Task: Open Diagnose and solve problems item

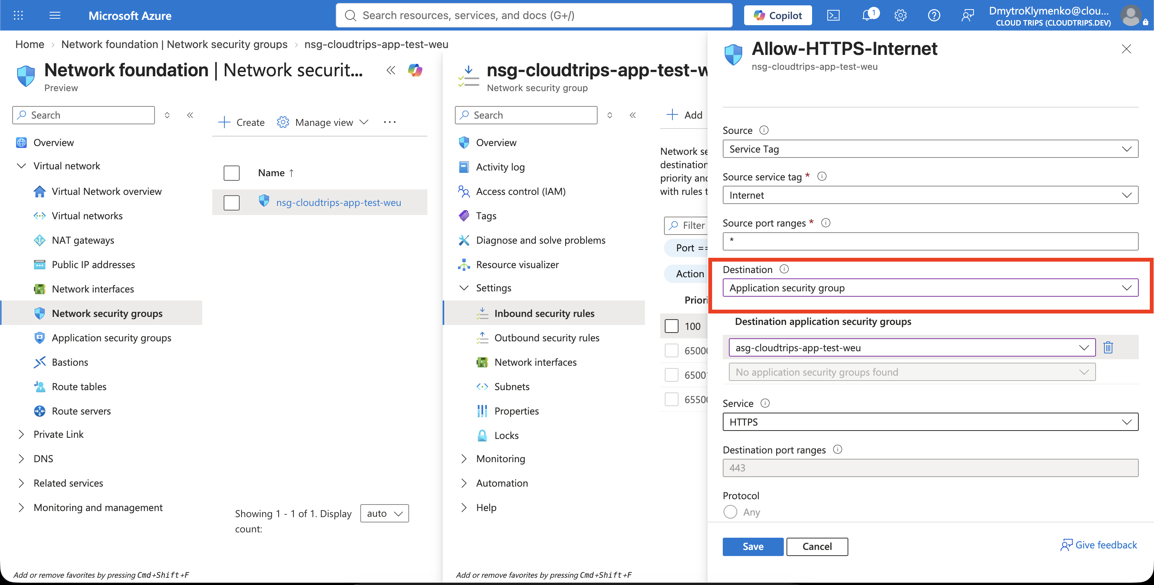Action: pyautogui.click(x=540, y=240)
